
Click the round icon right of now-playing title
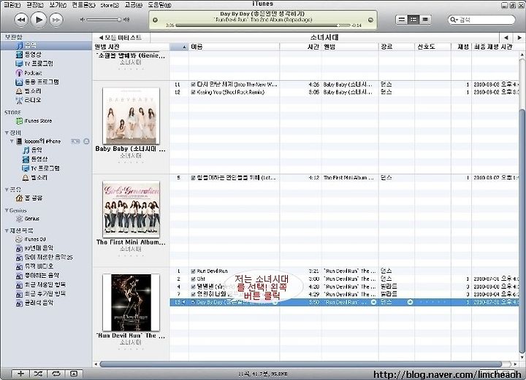(370, 20)
